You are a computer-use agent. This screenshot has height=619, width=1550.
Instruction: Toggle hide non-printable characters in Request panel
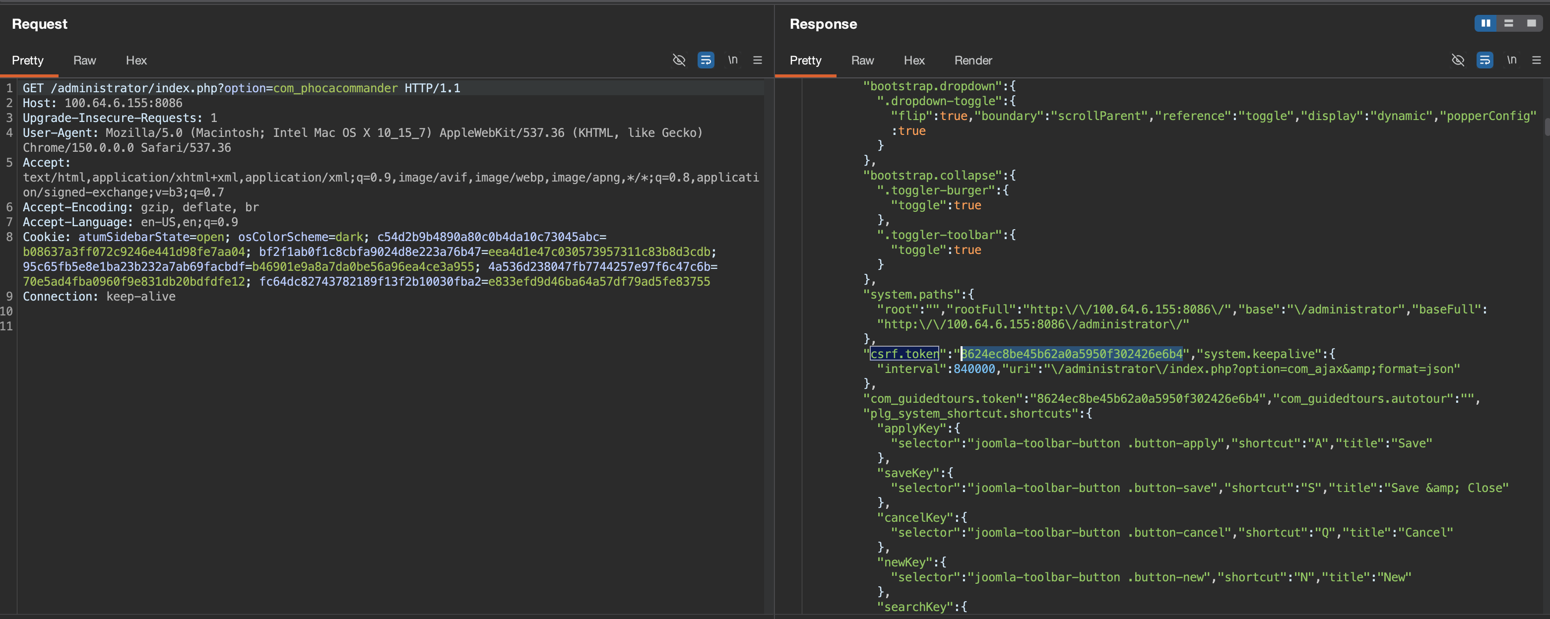[679, 60]
